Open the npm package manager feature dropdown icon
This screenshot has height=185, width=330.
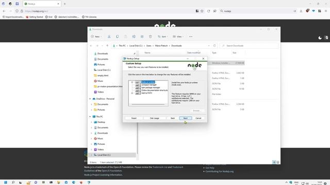[138, 87]
